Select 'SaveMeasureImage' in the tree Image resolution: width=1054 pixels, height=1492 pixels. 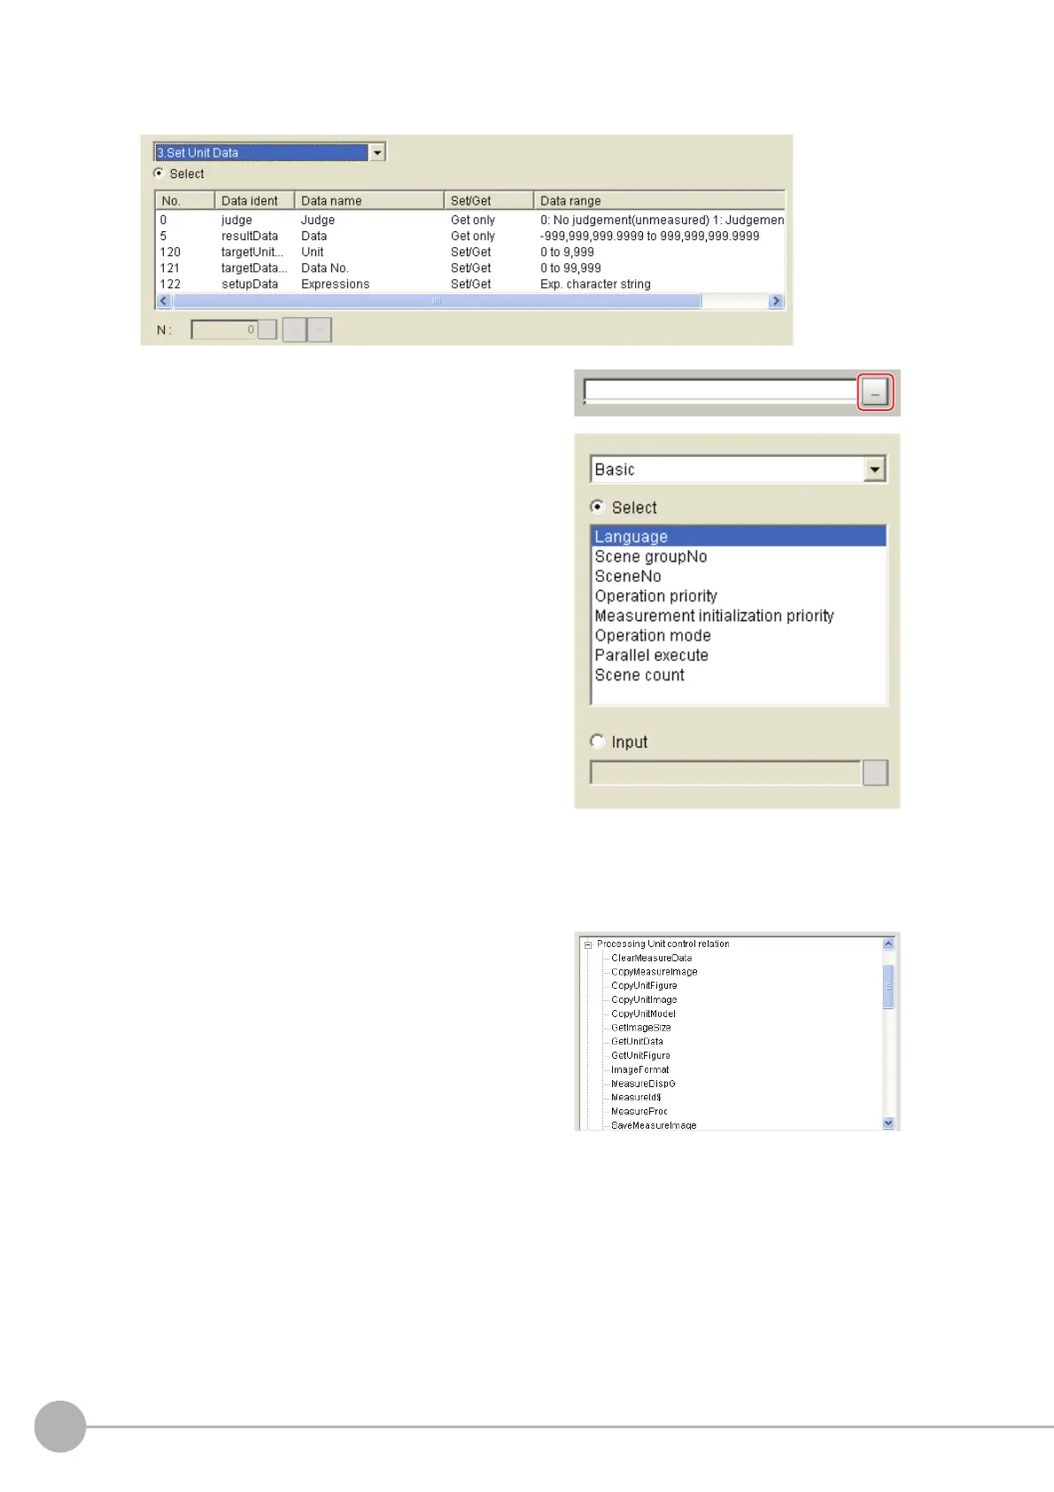(x=654, y=1125)
